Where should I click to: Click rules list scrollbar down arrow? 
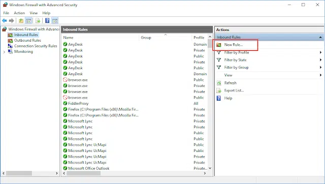[x=210, y=168]
